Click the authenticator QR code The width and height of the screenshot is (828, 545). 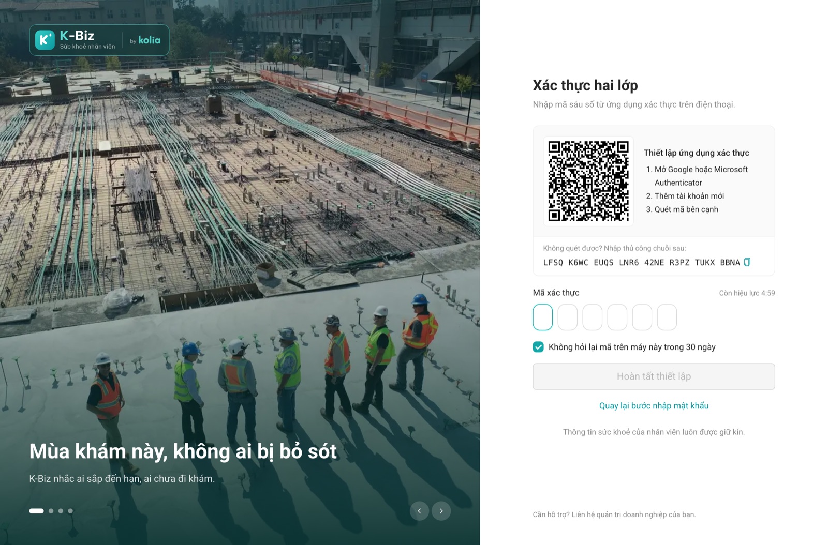(x=588, y=181)
